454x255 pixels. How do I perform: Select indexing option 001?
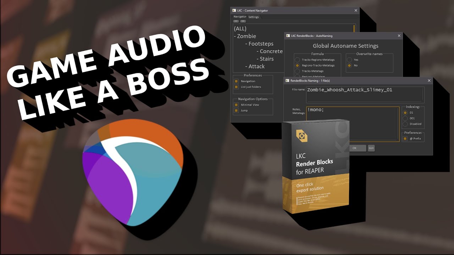pyautogui.click(x=405, y=118)
